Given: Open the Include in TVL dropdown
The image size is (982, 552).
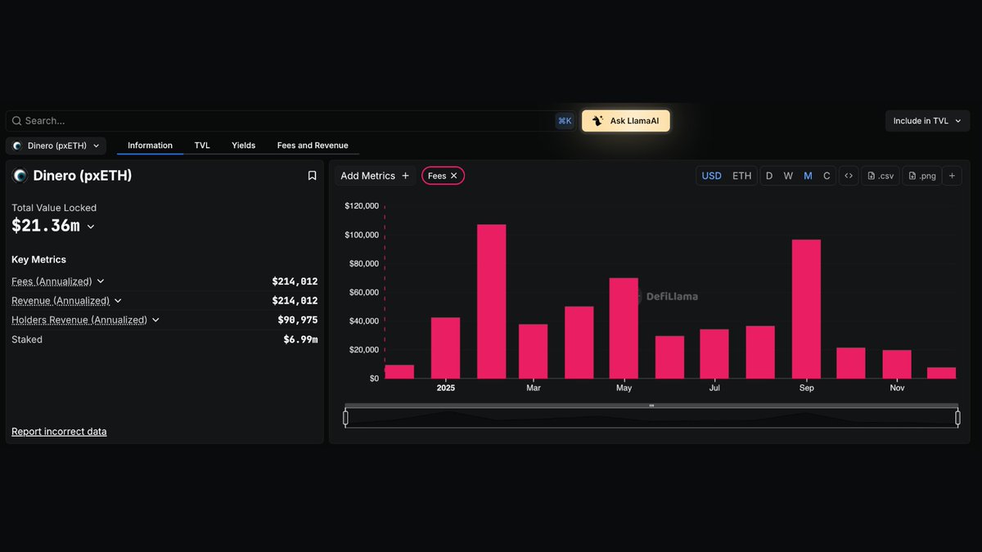Looking at the screenshot, I should pos(927,121).
